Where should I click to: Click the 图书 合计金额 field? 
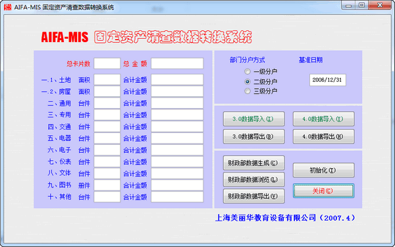click(177, 185)
